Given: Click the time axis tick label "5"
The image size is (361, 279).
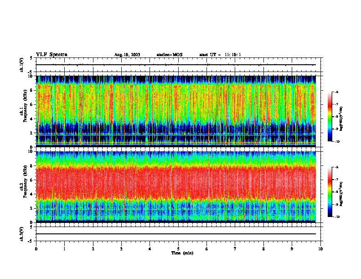Looking at the screenshot, I should click(178, 249).
